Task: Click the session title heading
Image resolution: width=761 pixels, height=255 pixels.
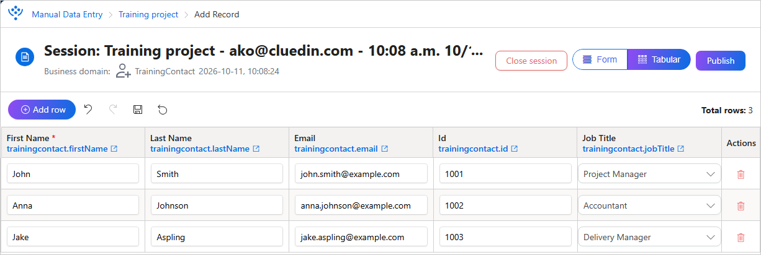Action: coord(263,51)
